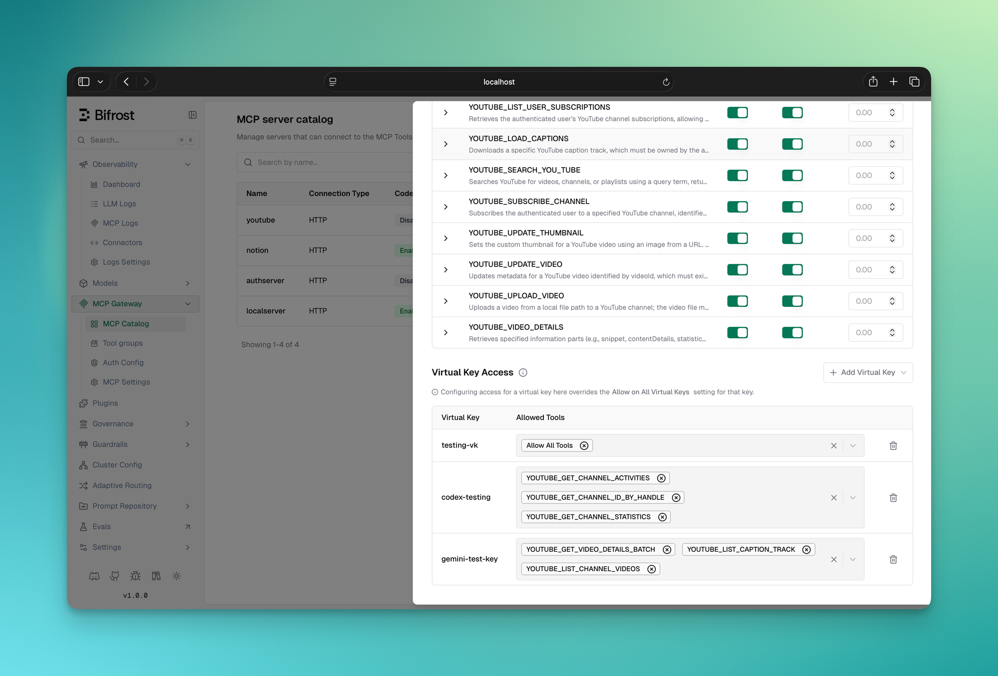The height and width of the screenshot is (676, 998).
Task: Remove YOUTUBE_GET_CHANNEL_STATISTICS tag from codex-testing
Action: 662,517
